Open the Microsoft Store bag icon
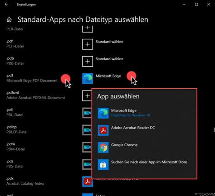 pyautogui.click(x=103, y=165)
